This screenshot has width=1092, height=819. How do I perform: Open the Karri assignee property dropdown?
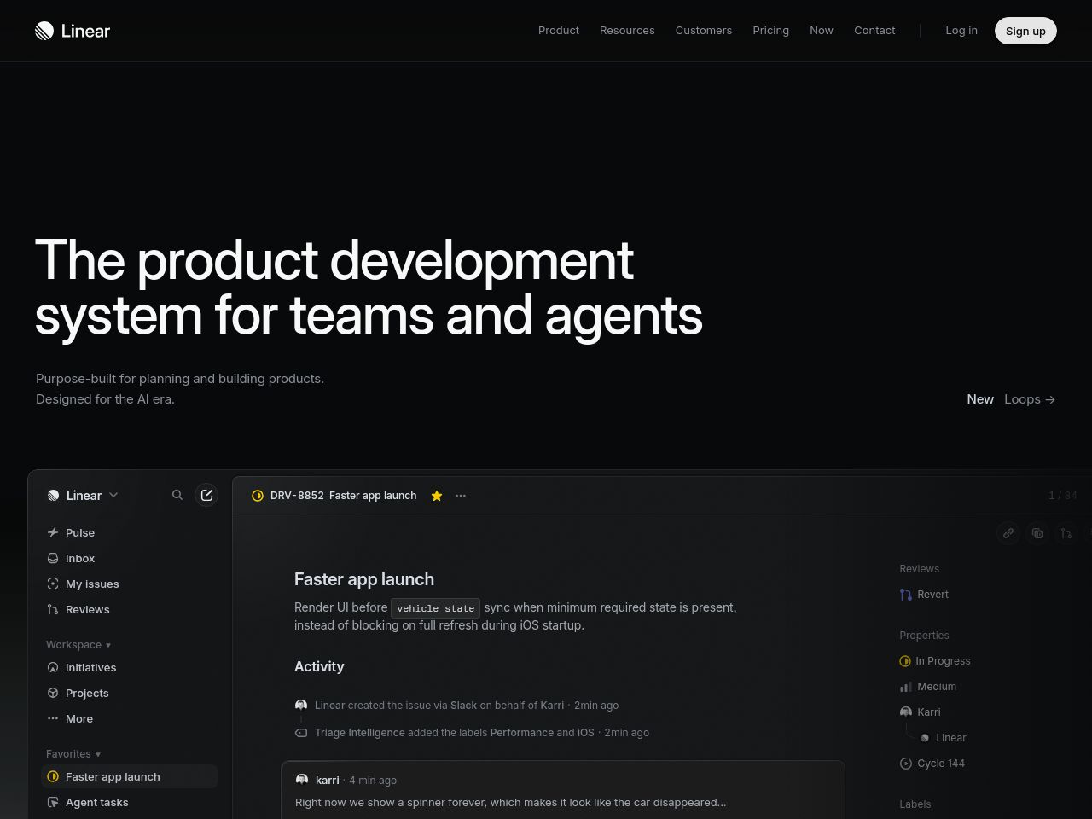pyautogui.click(x=921, y=712)
